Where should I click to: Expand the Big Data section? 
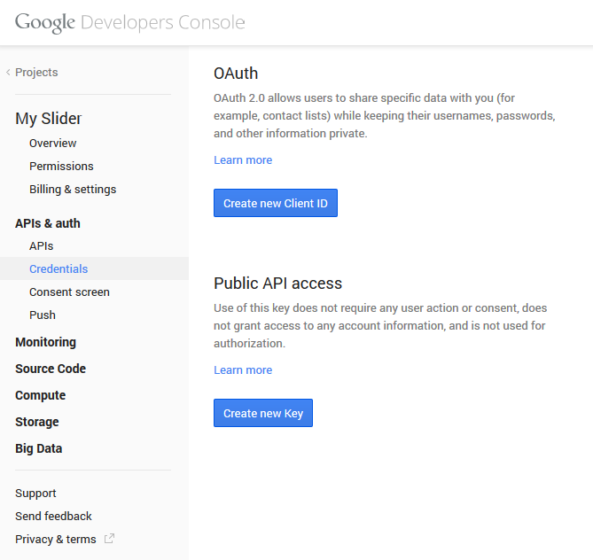click(x=39, y=448)
